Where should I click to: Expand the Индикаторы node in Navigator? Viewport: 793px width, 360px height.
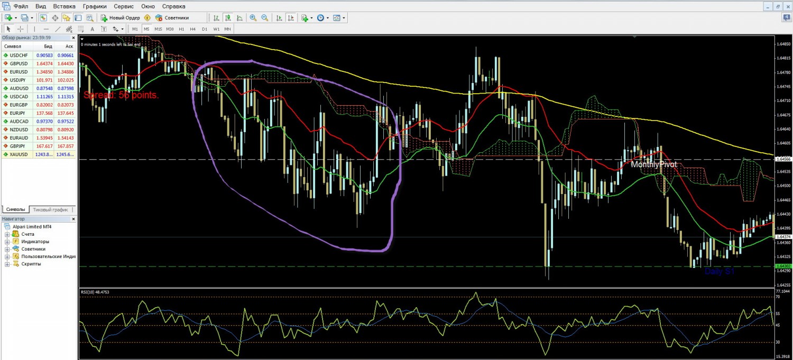point(7,242)
